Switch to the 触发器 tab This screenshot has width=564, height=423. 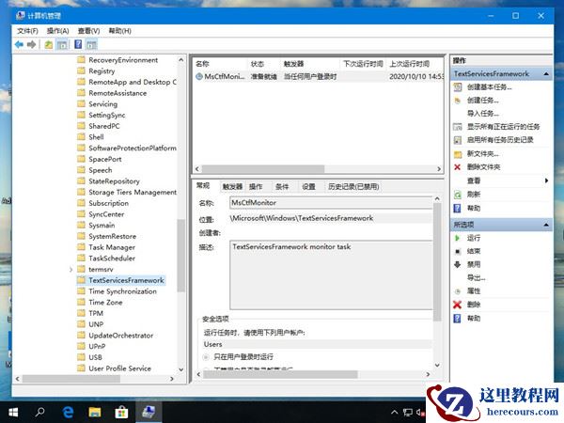(232, 187)
